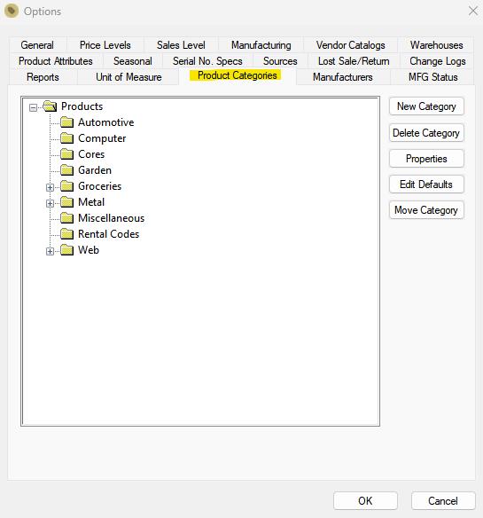This screenshot has height=518, width=483.
Task: Choose the Garden folder icon
Action: coord(67,170)
